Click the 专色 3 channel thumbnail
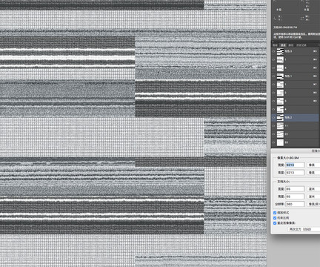 pyautogui.click(x=280, y=51)
